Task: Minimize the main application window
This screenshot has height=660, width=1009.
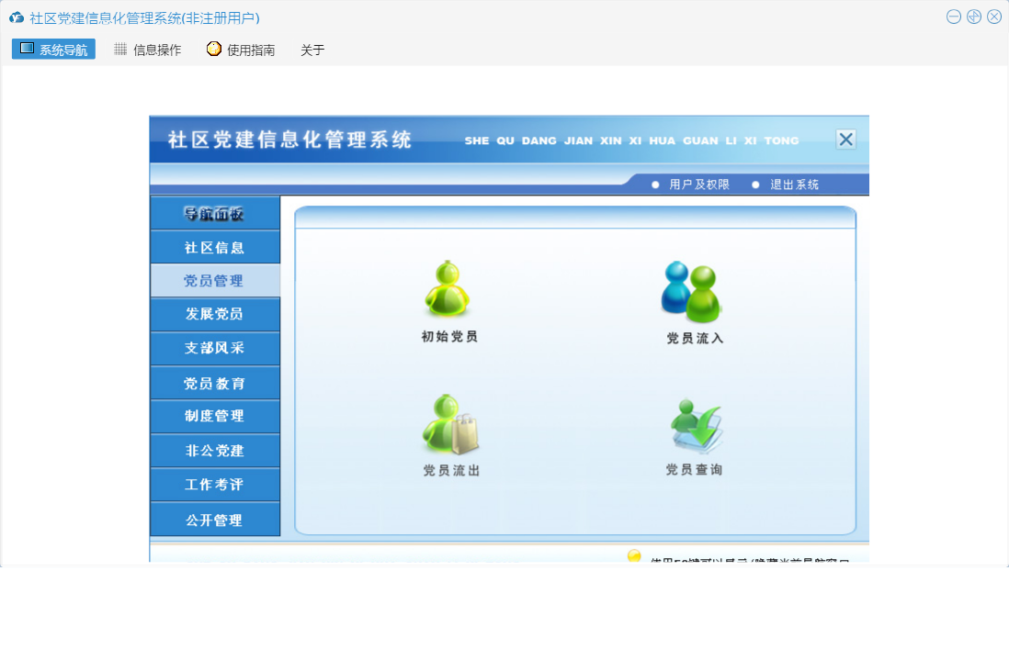Action: pos(954,17)
